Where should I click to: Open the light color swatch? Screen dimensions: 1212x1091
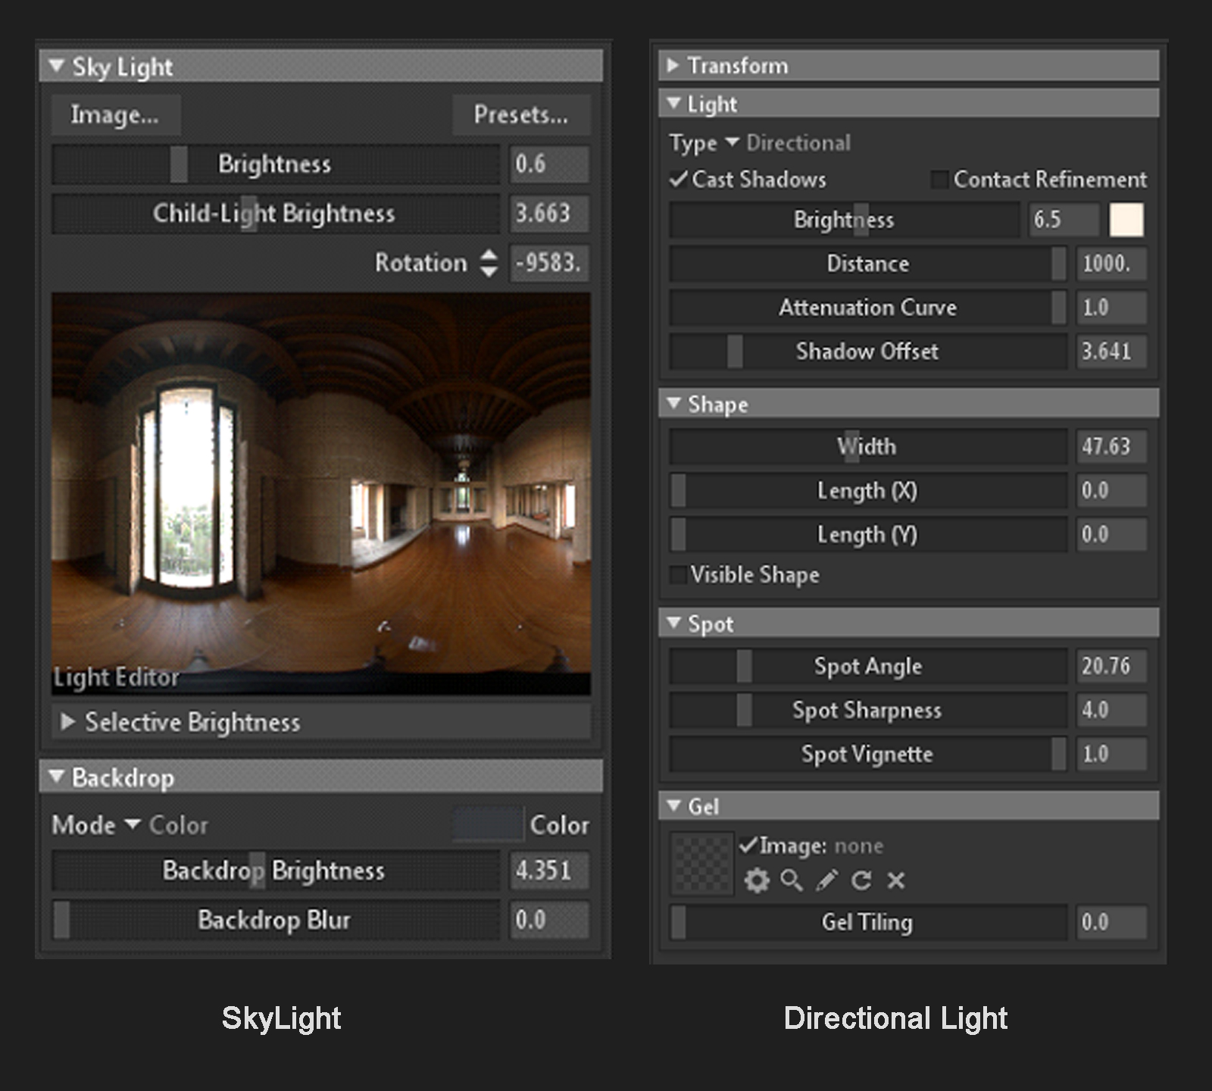pyautogui.click(x=1126, y=220)
